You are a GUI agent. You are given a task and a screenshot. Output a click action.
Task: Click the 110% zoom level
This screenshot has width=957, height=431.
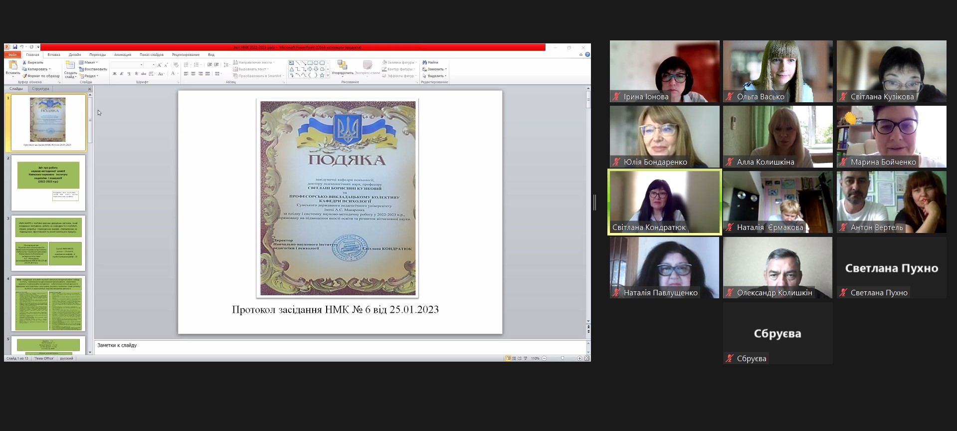(535, 358)
